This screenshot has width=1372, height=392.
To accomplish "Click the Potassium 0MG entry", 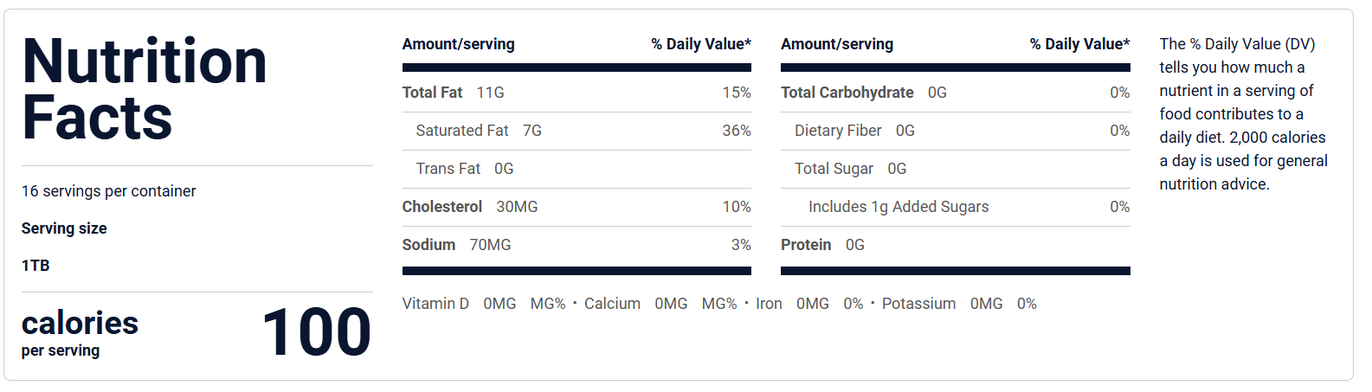I will point(942,304).
